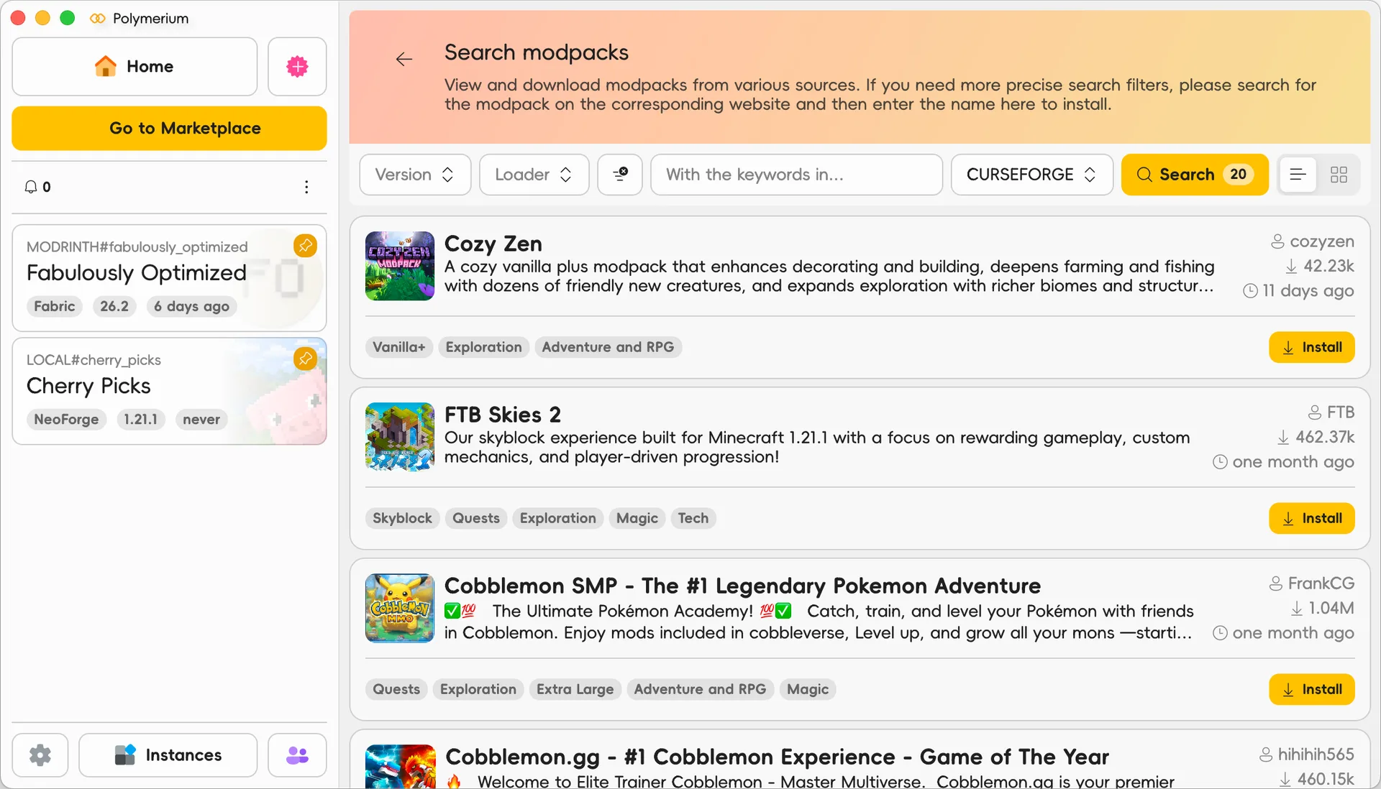Click the Cobblemon SMP modpack thumbnail
The image size is (1381, 789).
[x=400, y=608]
